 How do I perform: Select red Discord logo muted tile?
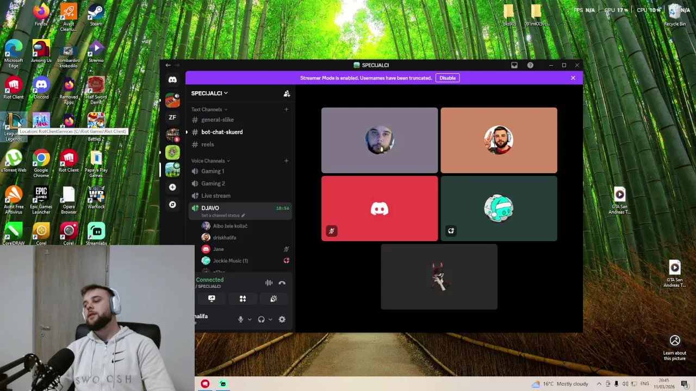pos(380,209)
